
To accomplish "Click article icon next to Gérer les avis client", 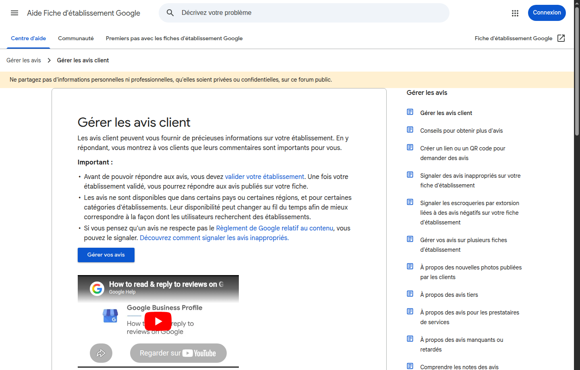I will 410,112.
